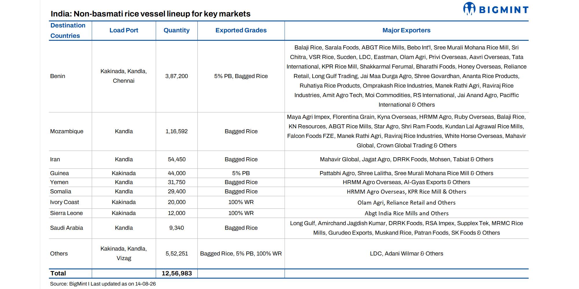Click the Mozambique exporters list starting 'Maya Agri Impex'

pos(406,131)
